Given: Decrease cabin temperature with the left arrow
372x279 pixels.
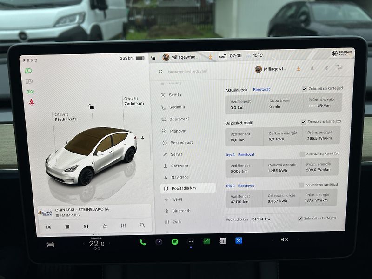Looking at the screenshot, I should (x=84, y=244).
